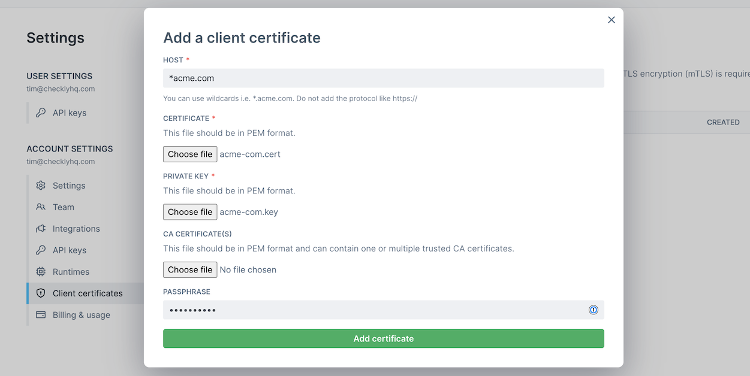This screenshot has height=376, width=750.
Task: Click the API keys icon under Account Settings
Action: pyautogui.click(x=41, y=250)
